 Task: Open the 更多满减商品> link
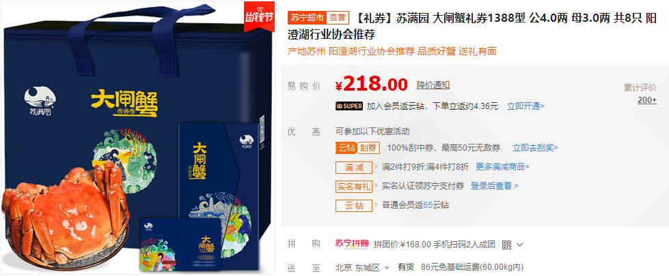click(502, 167)
